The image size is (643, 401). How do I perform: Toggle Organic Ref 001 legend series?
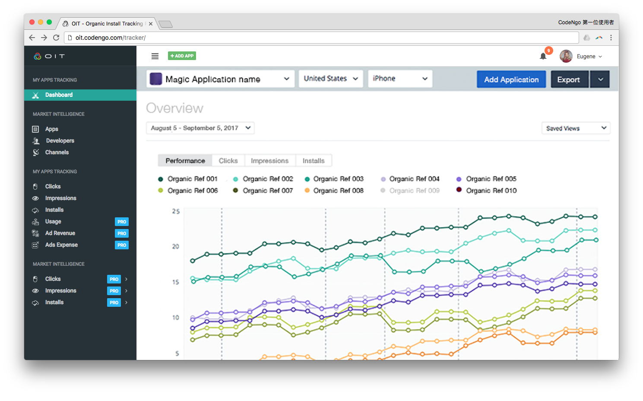(188, 179)
